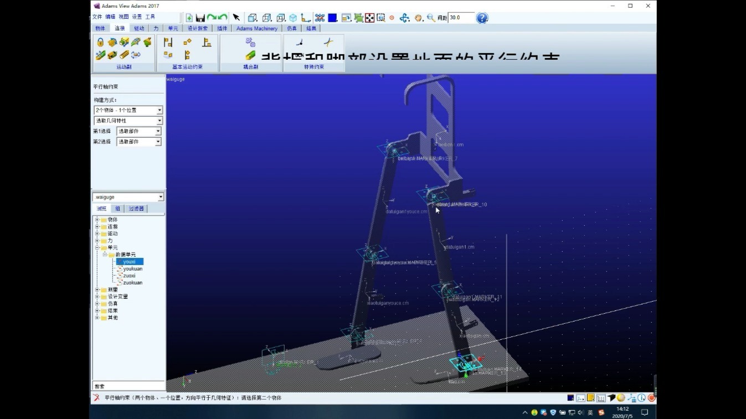
Task: Click the magnifier zoom tool
Action: [x=430, y=18]
